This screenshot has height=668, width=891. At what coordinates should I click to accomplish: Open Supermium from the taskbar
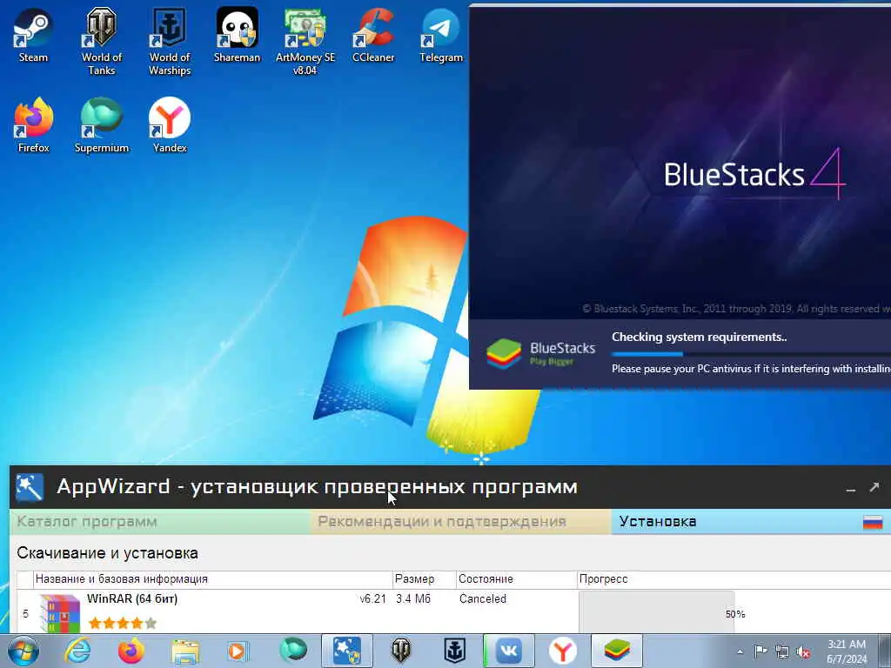292,651
